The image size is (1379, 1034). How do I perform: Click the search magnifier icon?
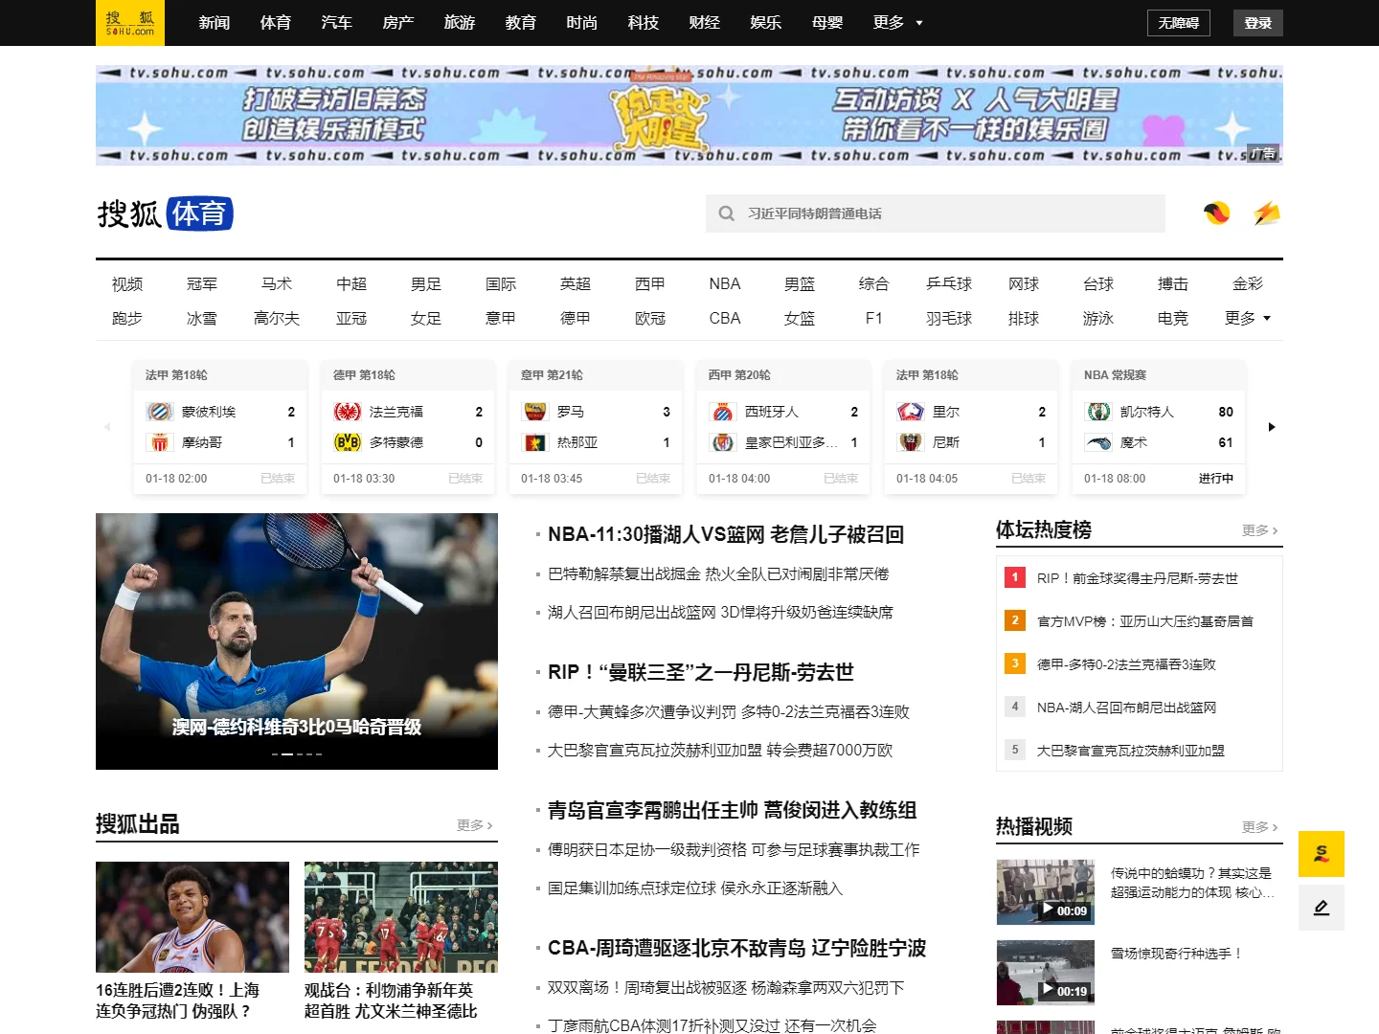(x=727, y=214)
